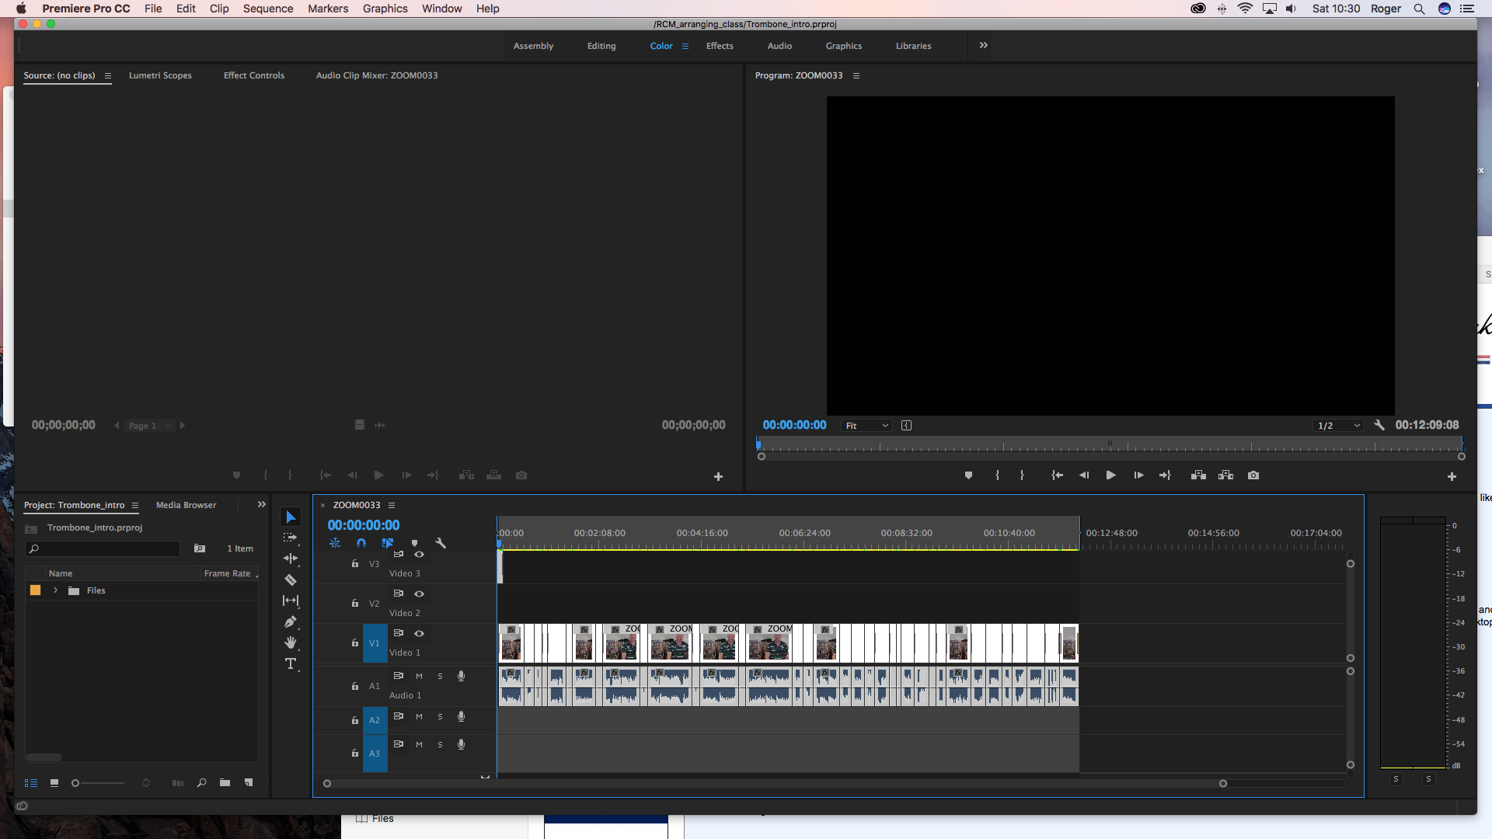
Task: Open macOS Spotlight search
Action: coord(1419,9)
